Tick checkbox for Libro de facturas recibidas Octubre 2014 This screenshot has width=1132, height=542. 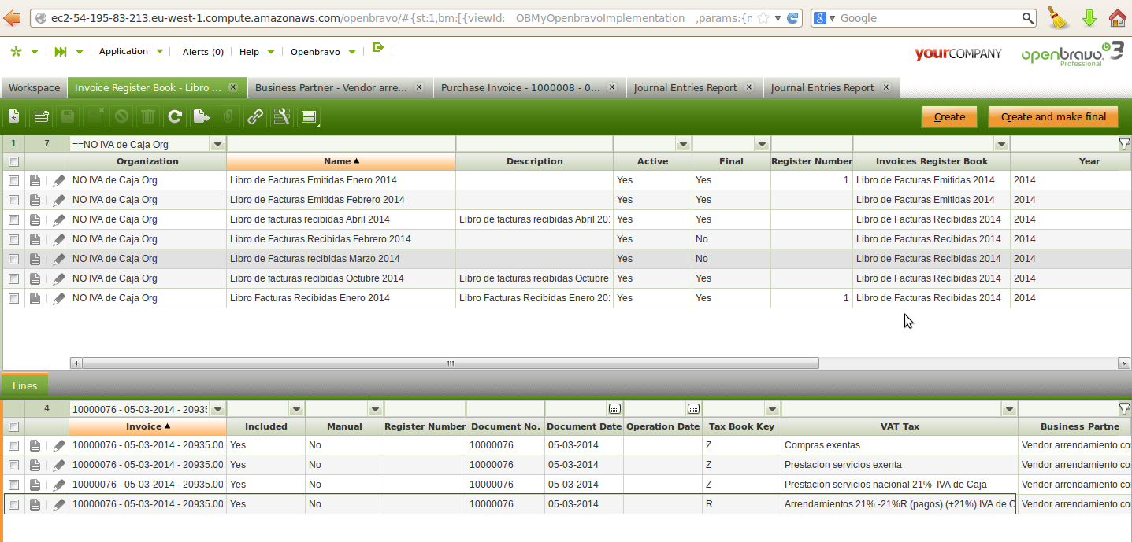[x=13, y=278]
